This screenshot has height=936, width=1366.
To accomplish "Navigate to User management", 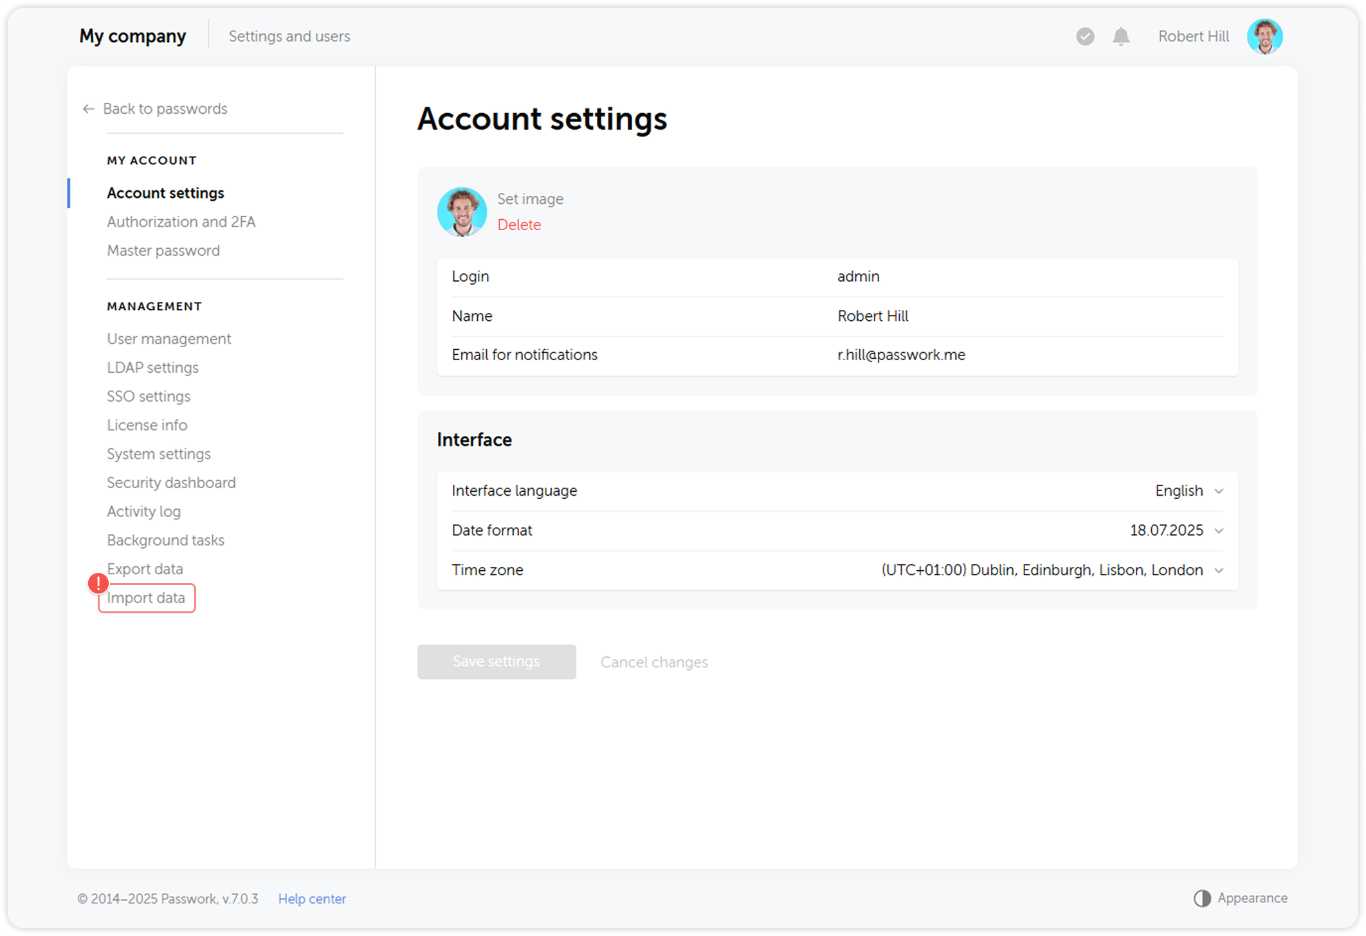I will click(168, 339).
